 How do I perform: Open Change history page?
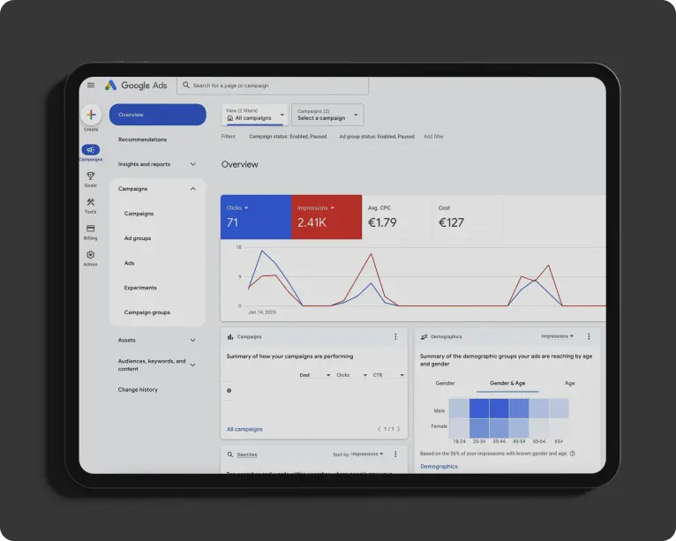click(138, 390)
